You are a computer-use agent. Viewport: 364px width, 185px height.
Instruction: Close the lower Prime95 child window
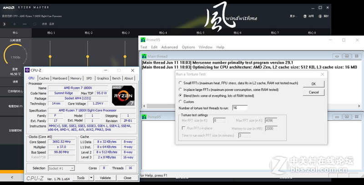click(357, 117)
